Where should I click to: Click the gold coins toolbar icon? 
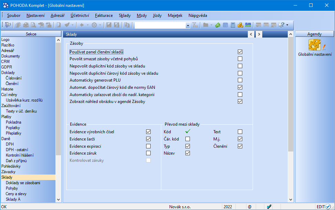coord(240,25)
